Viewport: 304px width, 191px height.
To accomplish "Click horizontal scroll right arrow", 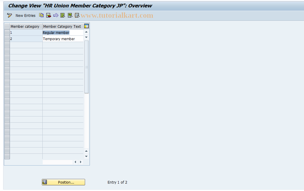I will pos(81,162).
